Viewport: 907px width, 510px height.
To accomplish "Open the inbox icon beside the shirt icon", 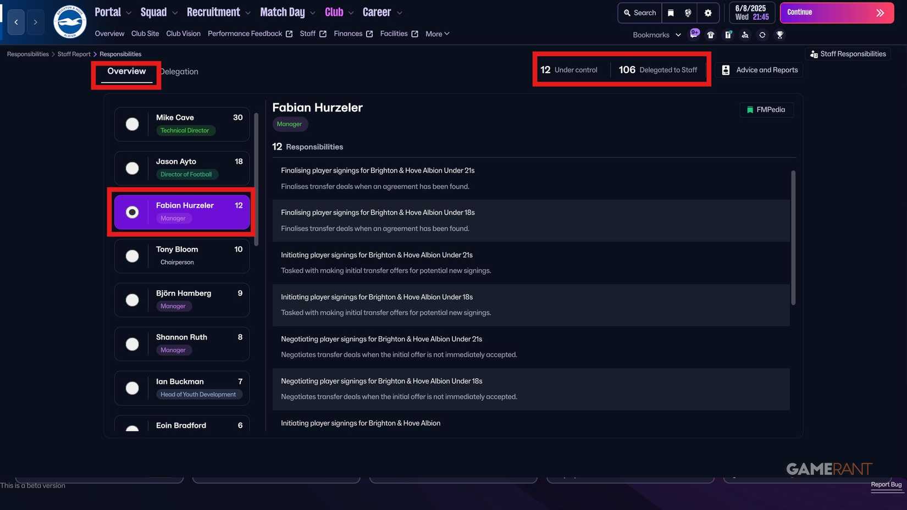I will pos(728,35).
